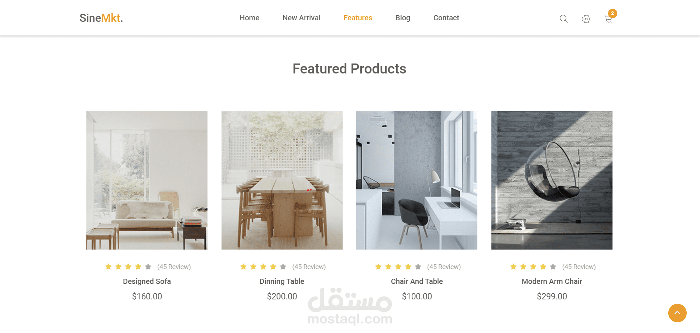Open the New Arrival menu item
700x333 pixels.
tap(301, 18)
